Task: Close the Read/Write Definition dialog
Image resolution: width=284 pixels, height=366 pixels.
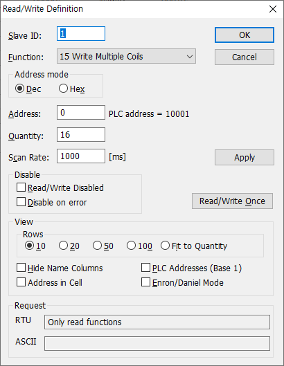Action: tap(273, 9)
